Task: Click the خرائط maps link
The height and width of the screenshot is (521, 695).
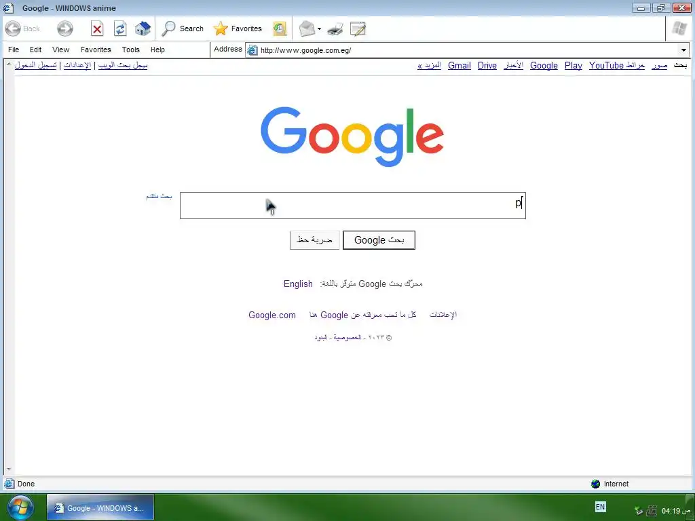Action: 635,66
